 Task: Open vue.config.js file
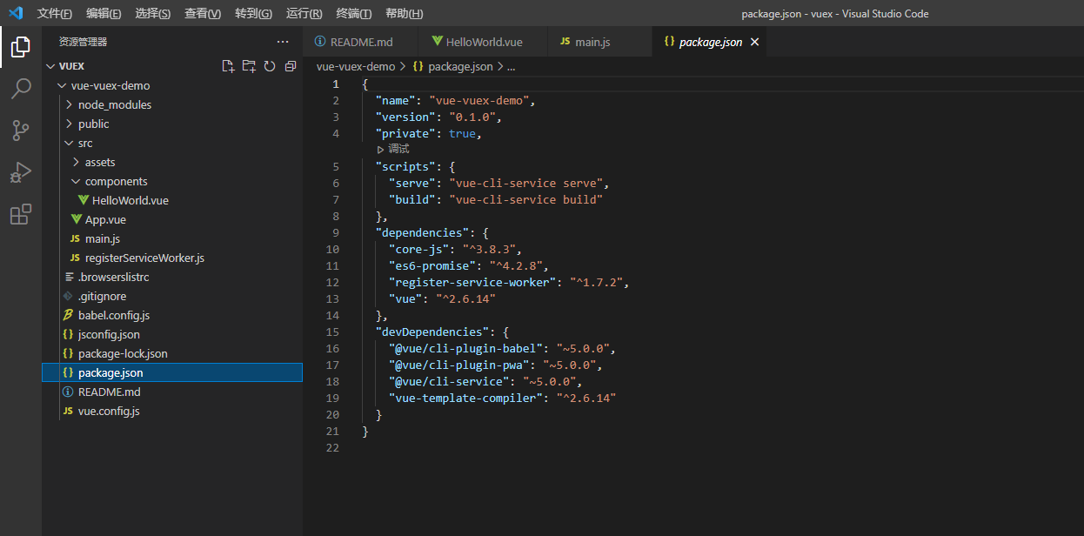(172, 411)
